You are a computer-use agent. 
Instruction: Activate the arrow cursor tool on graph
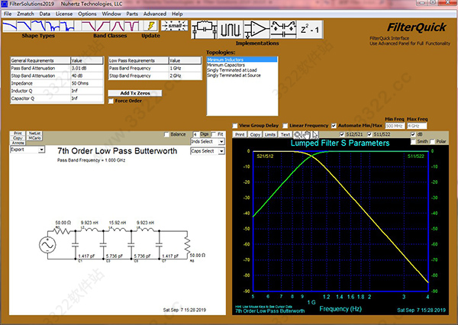pyautogui.click(x=314, y=134)
